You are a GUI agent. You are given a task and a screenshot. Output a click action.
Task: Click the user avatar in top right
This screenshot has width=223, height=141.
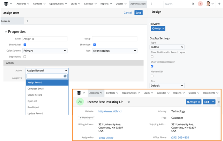click(209, 4)
